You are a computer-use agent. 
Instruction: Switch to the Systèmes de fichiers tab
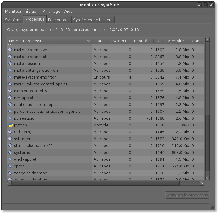pyautogui.click(x=93, y=20)
